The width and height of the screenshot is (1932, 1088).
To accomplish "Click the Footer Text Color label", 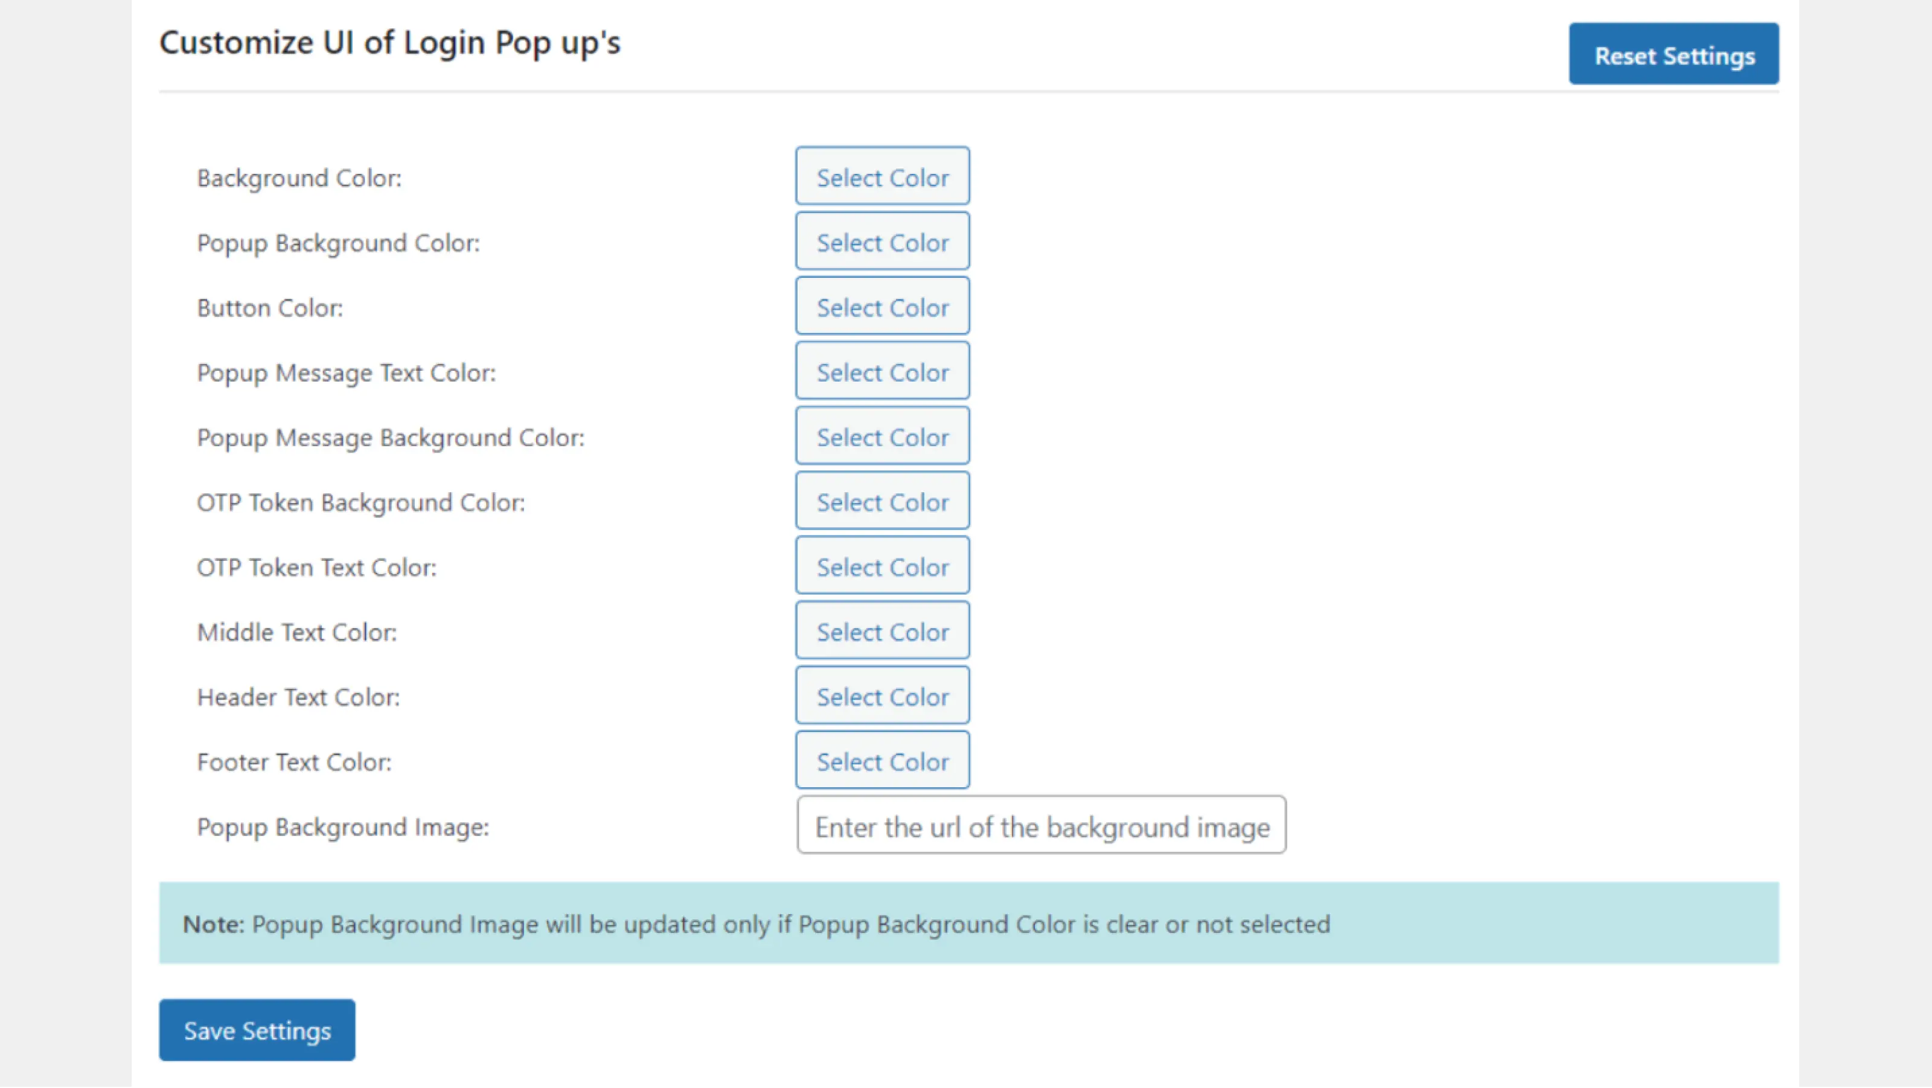I will (x=294, y=762).
